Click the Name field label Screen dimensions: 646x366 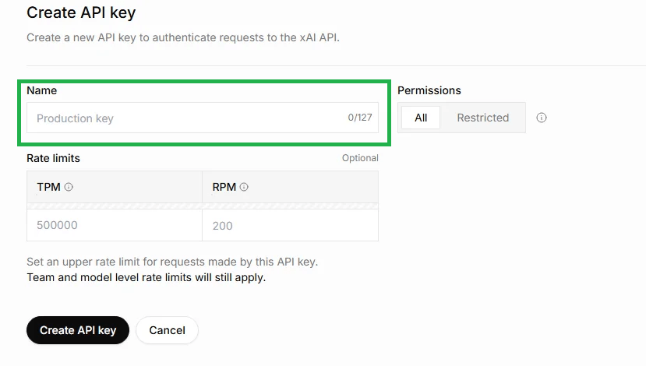pos(42,90)
